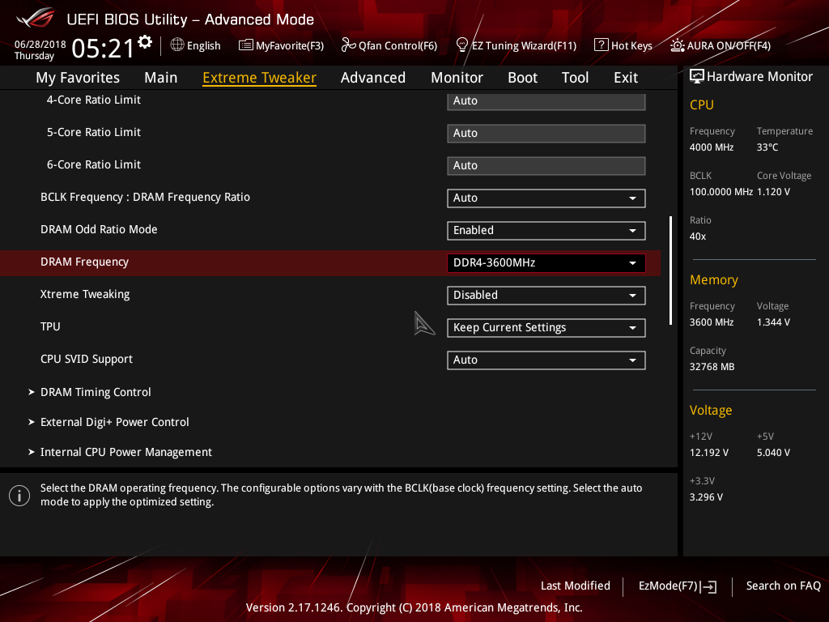Click the 6-Core Ratio Limit field

[x=546, y=165]
